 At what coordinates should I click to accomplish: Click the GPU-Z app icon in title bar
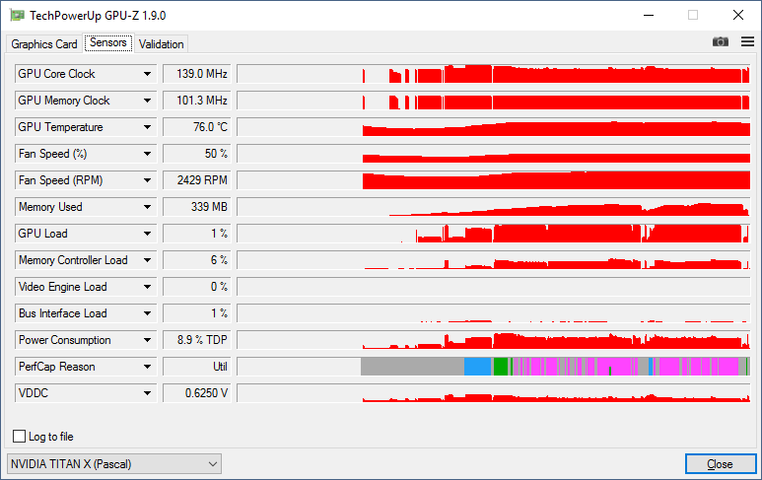(x=18, y=16)
